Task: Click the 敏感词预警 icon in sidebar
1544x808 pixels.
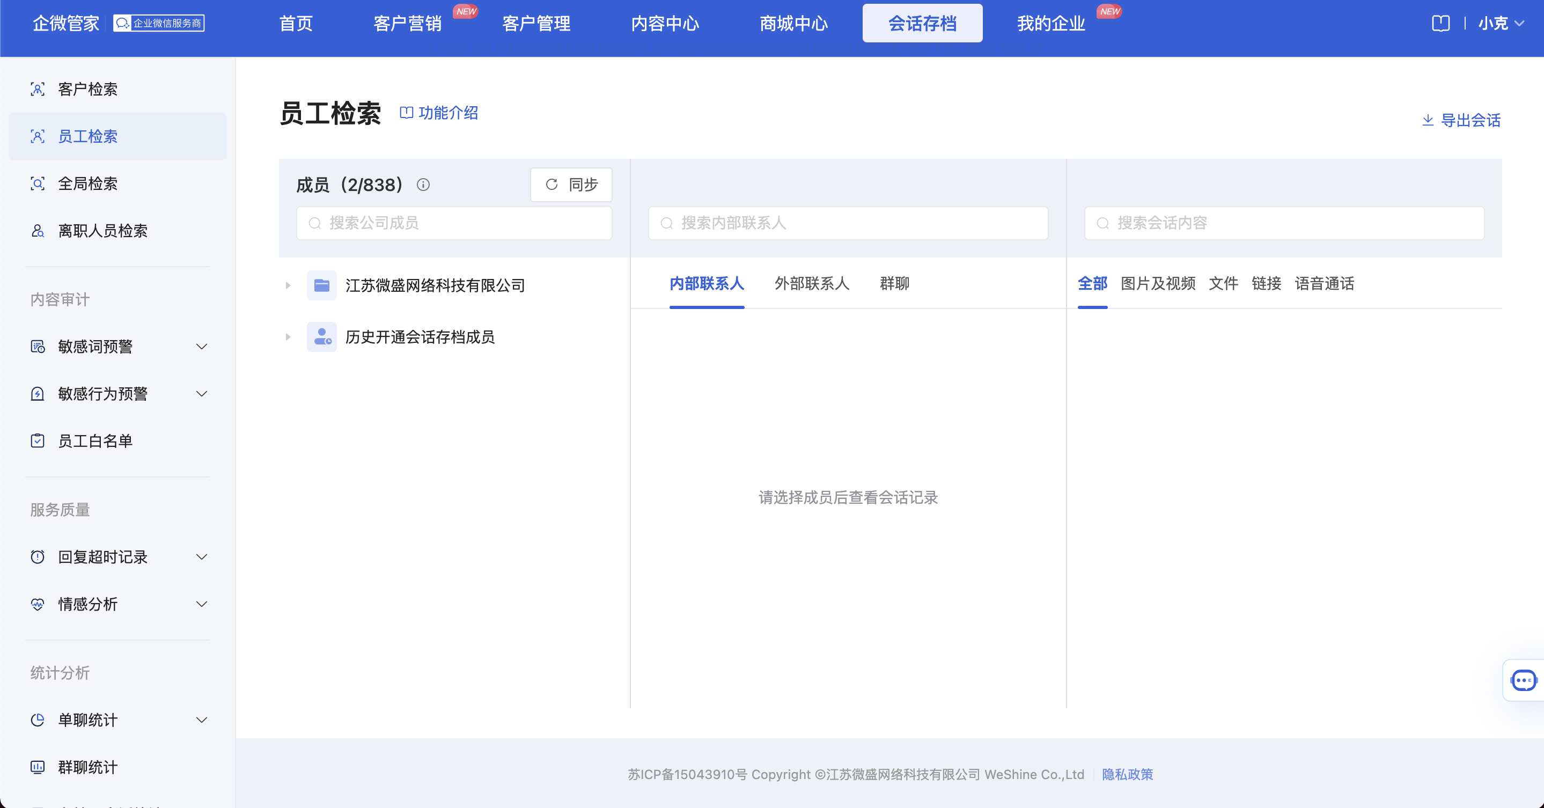Action: (38, 347)
